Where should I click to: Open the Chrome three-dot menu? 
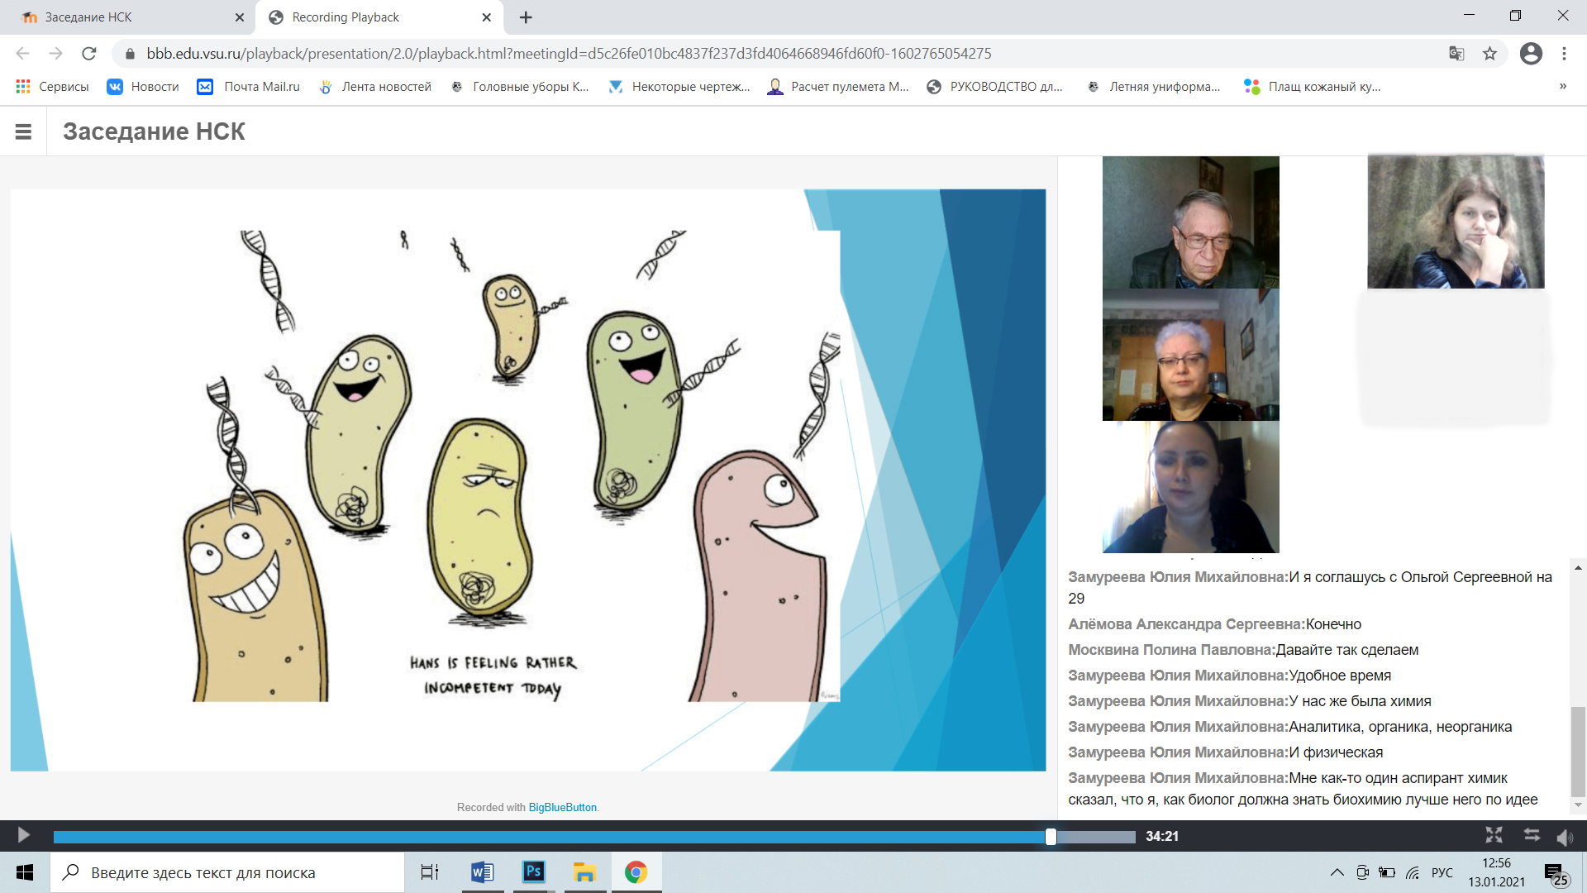point(1564,54)
